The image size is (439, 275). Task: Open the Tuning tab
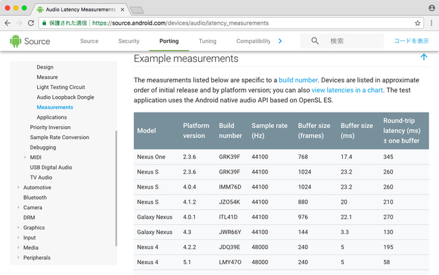(207, 41)
